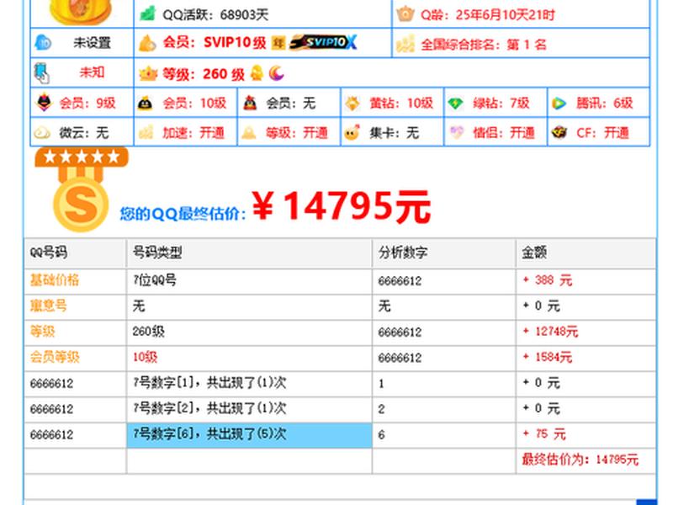This screenshot has height=505, width=673.
Task: Select the 7号数字[2] occurrence cell
Action: pos(249,408)
